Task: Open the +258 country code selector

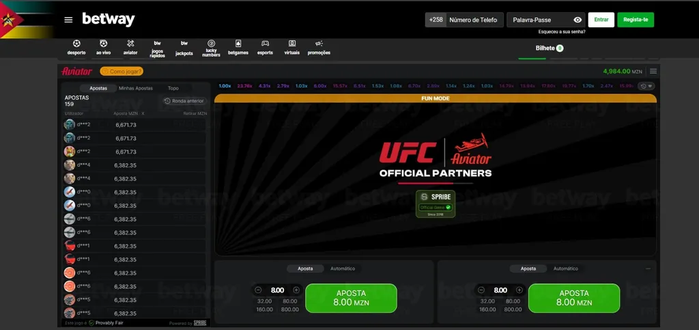Action: (436, 20)
